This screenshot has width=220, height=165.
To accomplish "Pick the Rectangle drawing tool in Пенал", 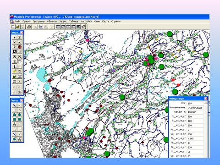I will pos(15,119).
